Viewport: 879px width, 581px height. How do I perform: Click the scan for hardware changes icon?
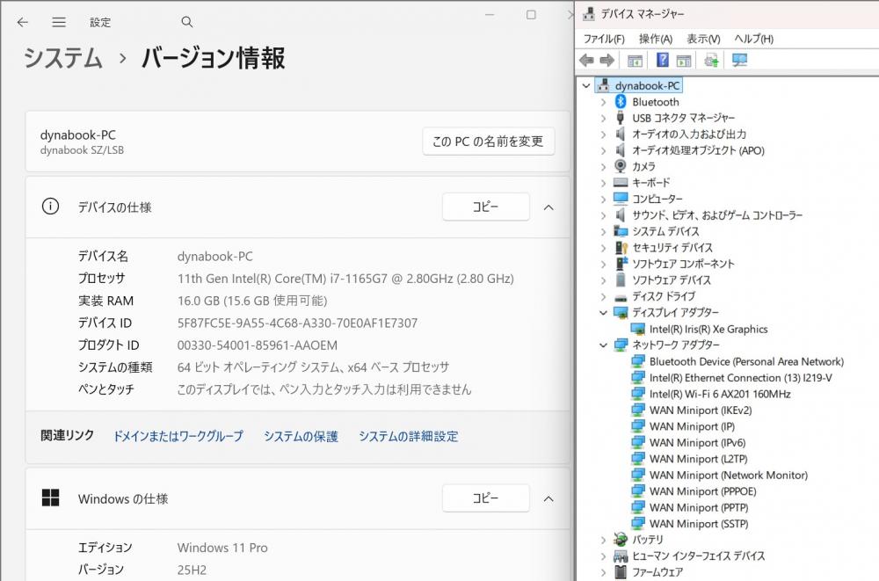[739, 60]
